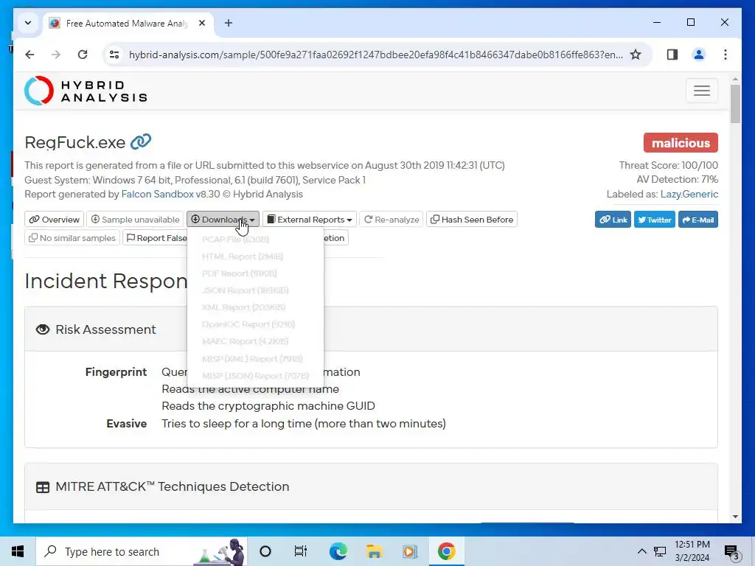Go back to the previous page
The width and height of the screenshot is (755, 566).
point(29,55)
